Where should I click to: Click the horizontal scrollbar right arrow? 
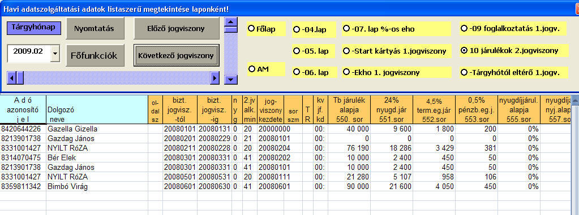coord(215,78)
